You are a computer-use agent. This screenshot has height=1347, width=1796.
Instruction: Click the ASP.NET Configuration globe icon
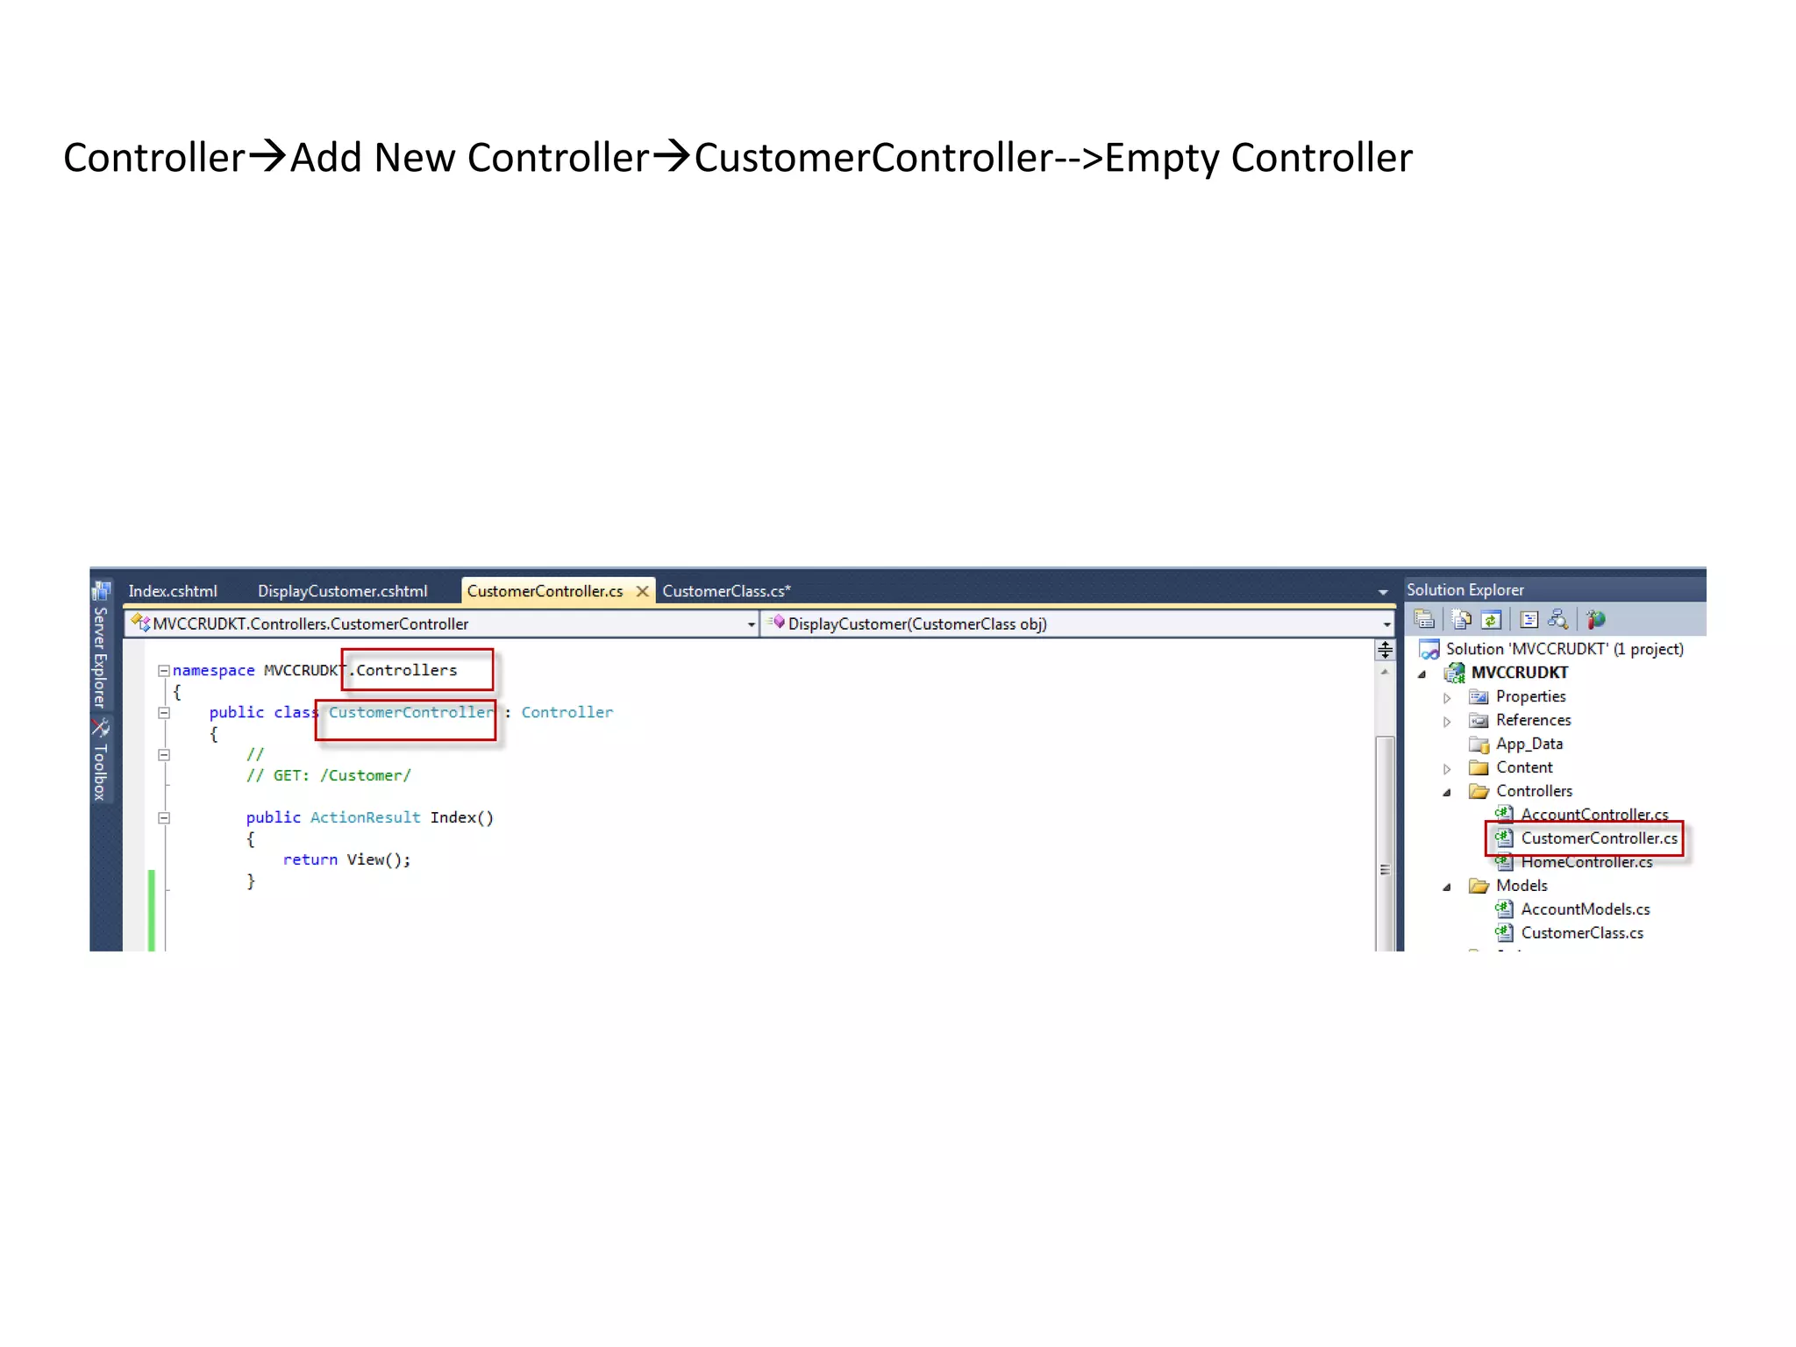click(1595, 620)
